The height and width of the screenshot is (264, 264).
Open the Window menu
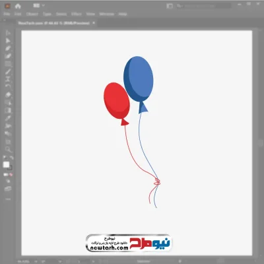click(x=107, y=14)
